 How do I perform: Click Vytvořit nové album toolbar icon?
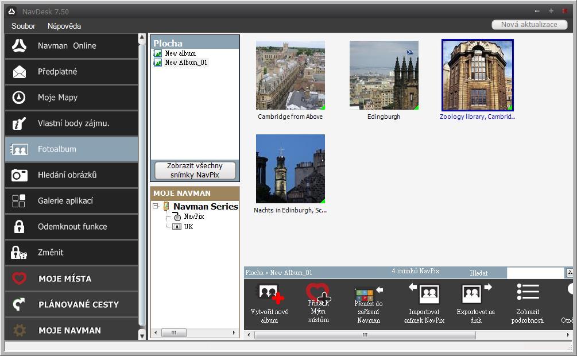point(271,294)
